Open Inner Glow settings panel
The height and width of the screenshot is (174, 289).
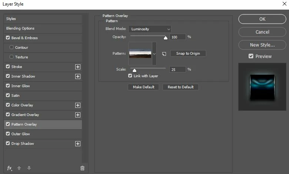20,86
